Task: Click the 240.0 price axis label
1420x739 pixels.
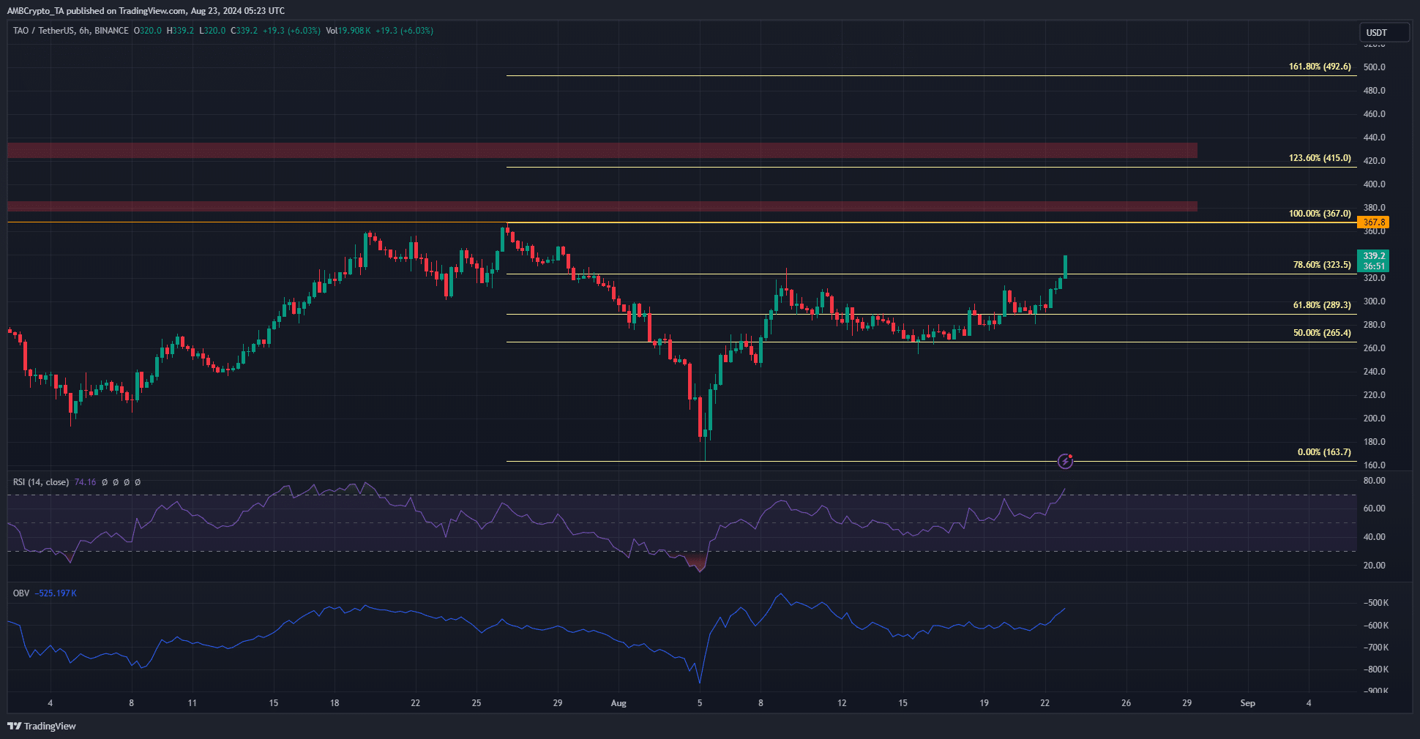Action: click(1374, 372)
